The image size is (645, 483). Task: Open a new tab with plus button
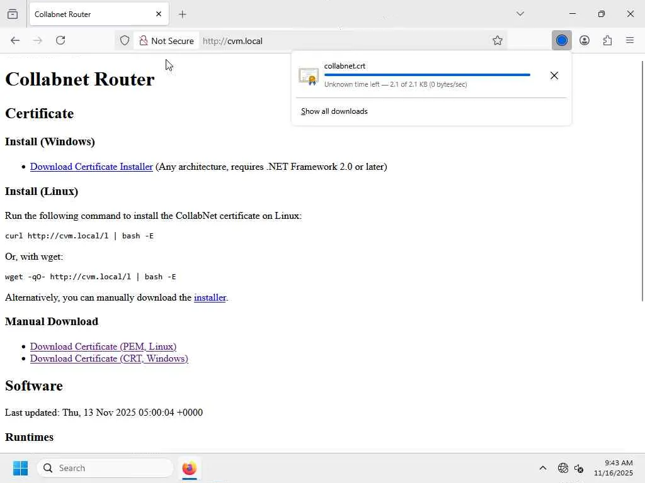[183, 14]
